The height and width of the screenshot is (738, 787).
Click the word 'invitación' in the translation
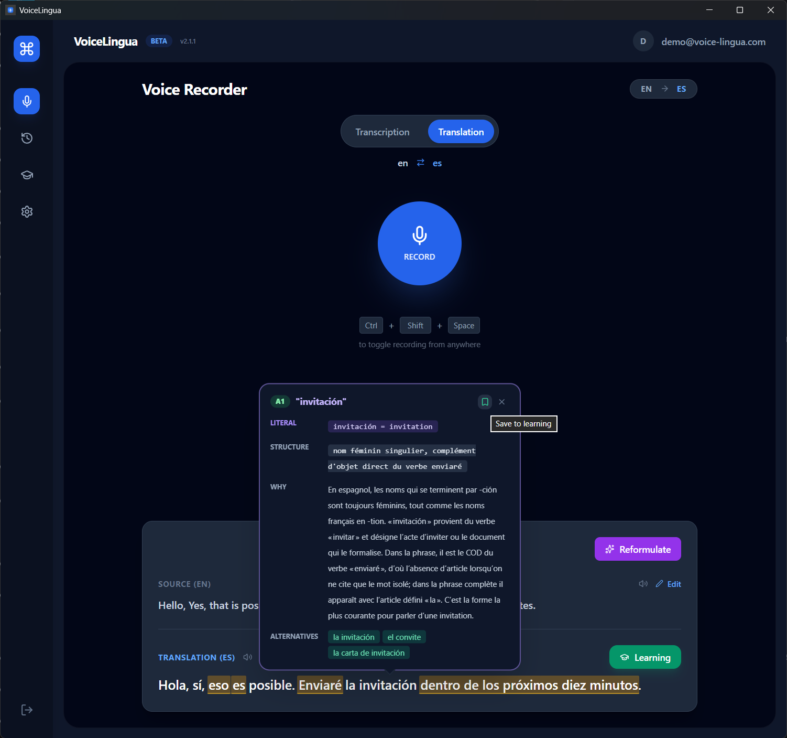(x=388, y=685)
